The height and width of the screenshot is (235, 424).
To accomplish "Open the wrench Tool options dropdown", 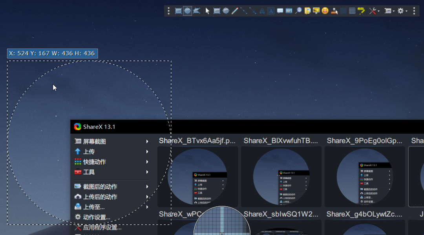I will [375, 11].
